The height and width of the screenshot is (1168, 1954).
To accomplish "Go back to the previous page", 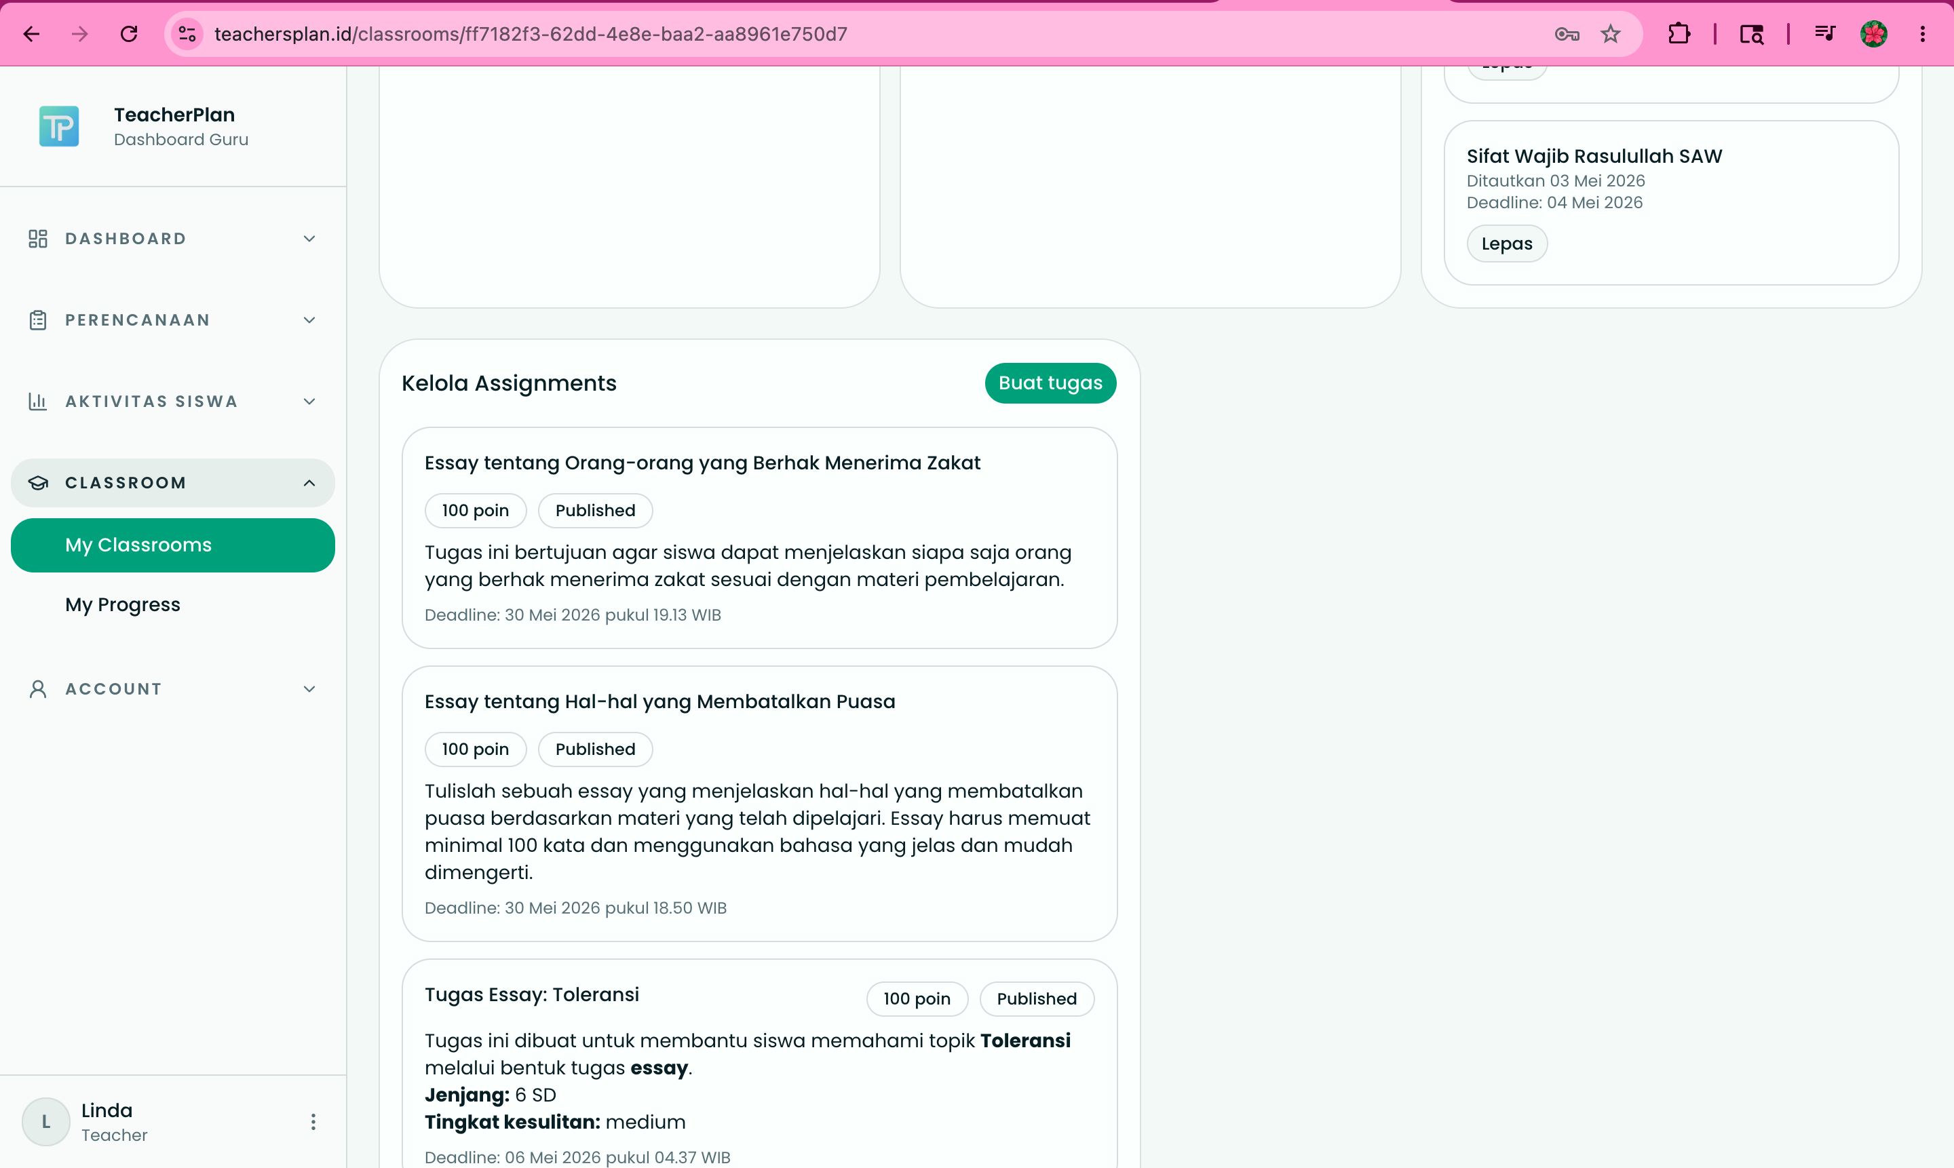I will coord(31,34).
